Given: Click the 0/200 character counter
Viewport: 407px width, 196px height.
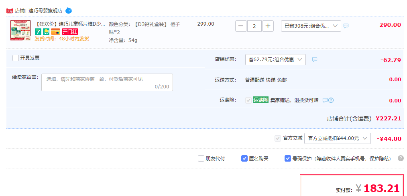Looking at the screenshot, I should tap(162, 87).
